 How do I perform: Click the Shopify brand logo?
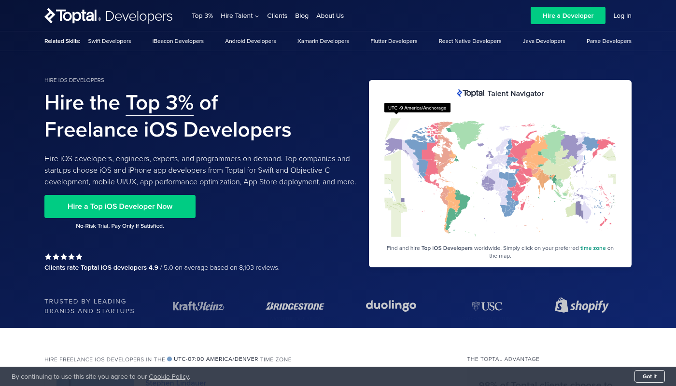pos(581,305)
